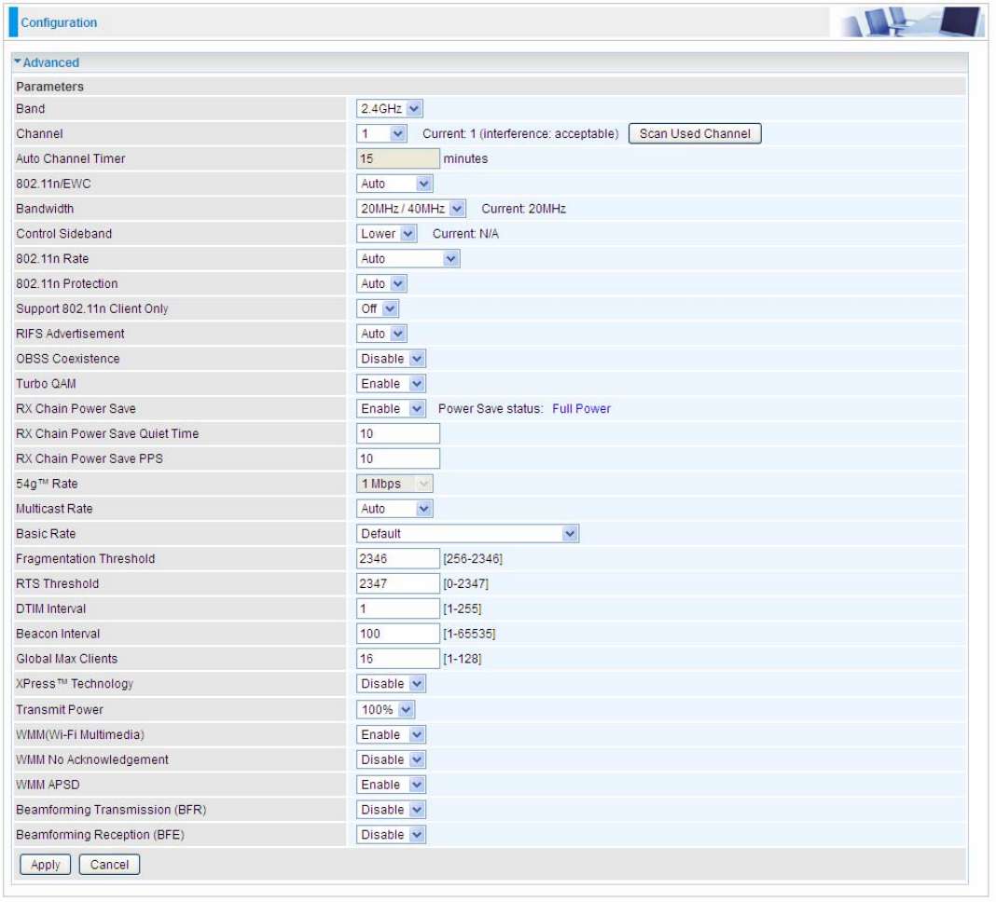Viewport: 996px width, 902px height.
Task: Click RX Chain Power Save PPS field
Action: (399, 459)
